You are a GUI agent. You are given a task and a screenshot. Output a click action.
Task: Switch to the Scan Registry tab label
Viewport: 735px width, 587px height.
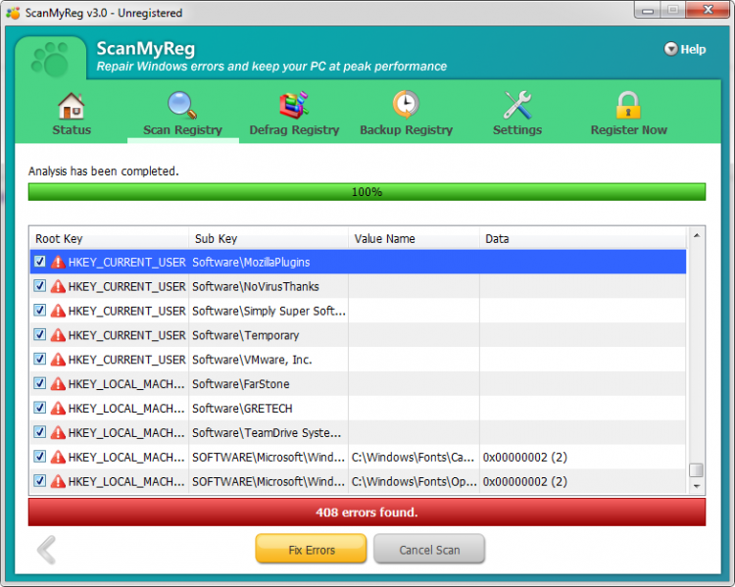point(182,130)
